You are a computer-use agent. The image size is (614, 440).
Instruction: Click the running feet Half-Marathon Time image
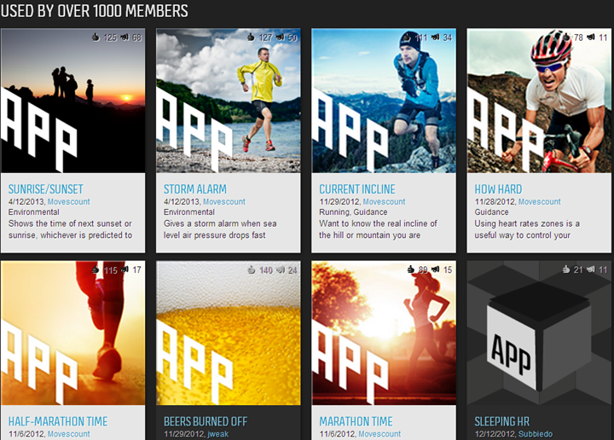(x=72, y=333)
